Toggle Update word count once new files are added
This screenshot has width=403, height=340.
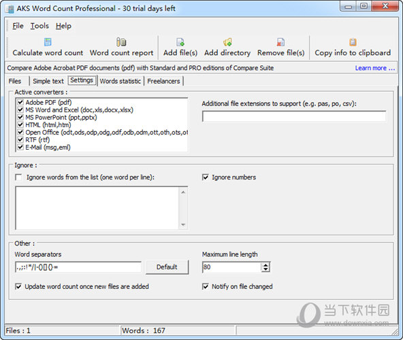[18, 286]
